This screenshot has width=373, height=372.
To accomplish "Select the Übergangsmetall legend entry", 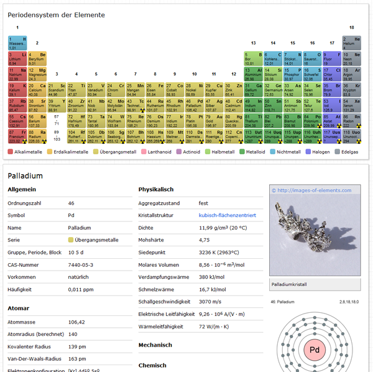I will tap(115, 152).
